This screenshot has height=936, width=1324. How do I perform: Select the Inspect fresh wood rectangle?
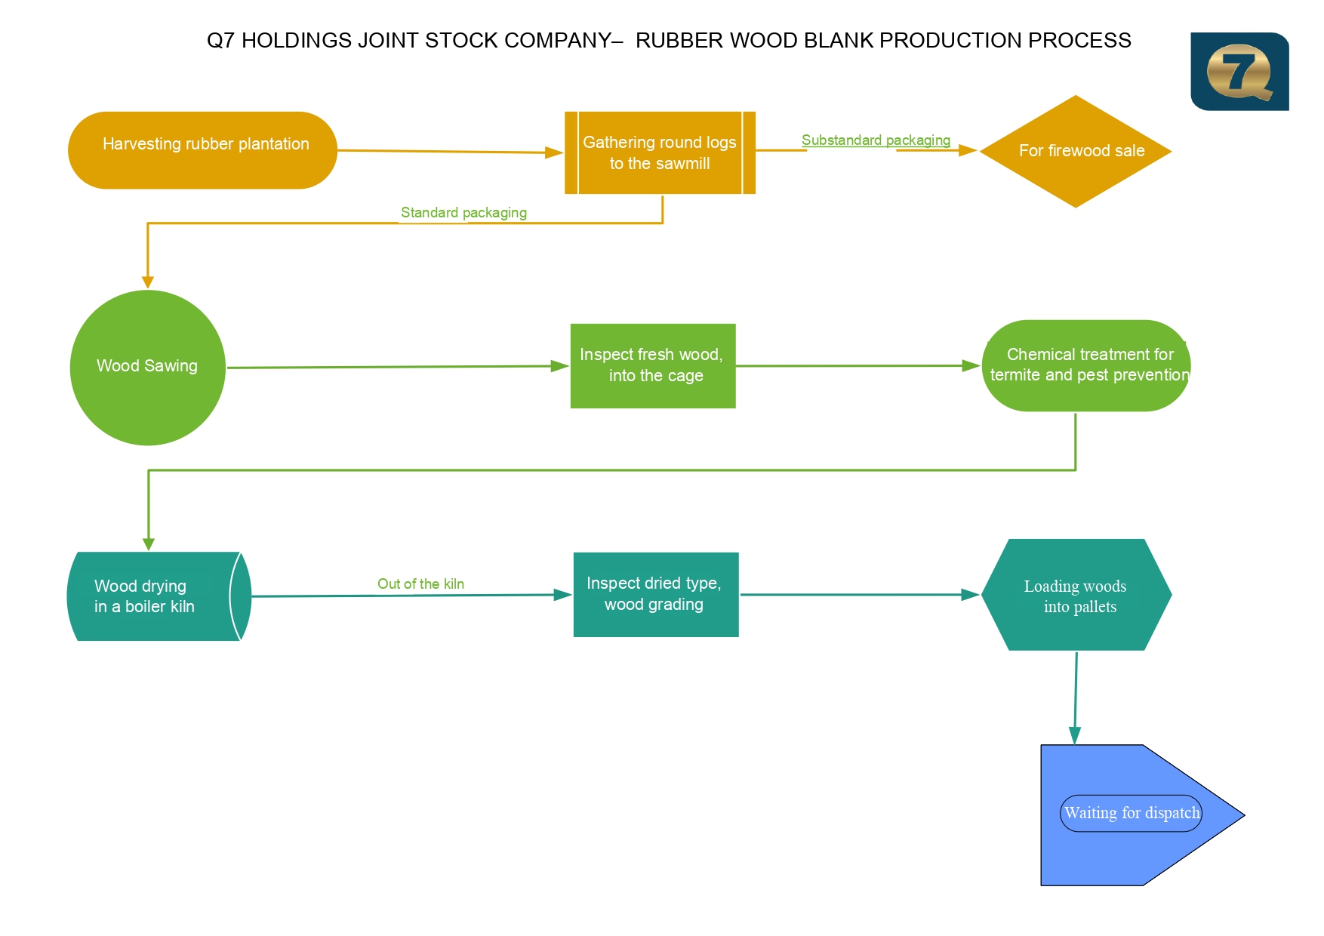tap(653, 366)
